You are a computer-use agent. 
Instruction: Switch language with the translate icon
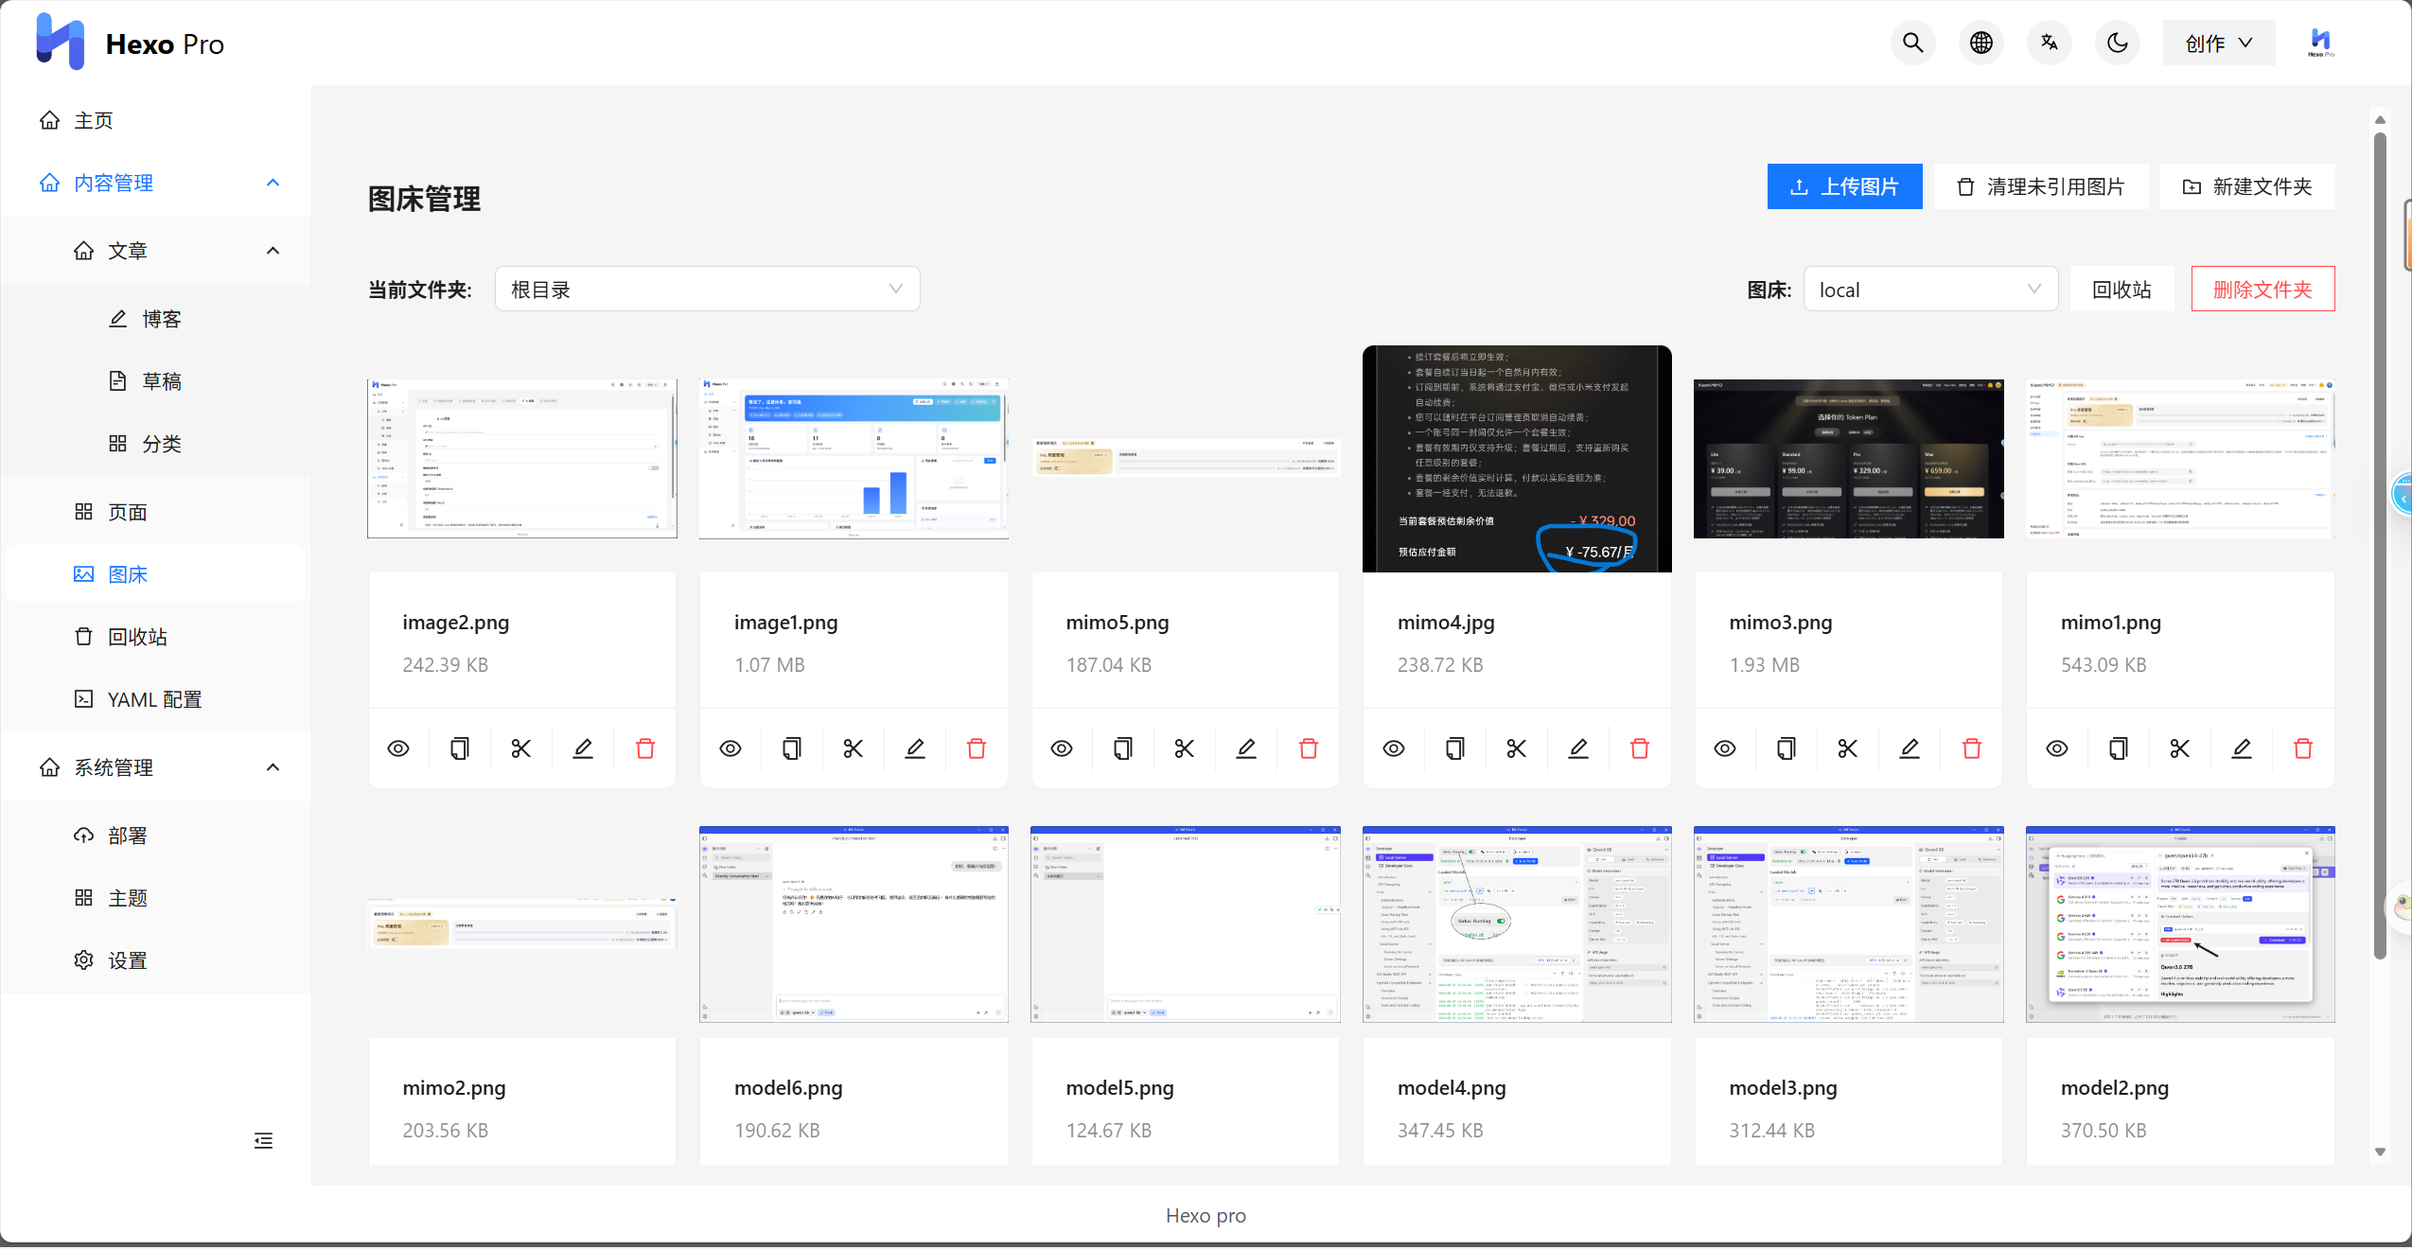coord(2049,43)
